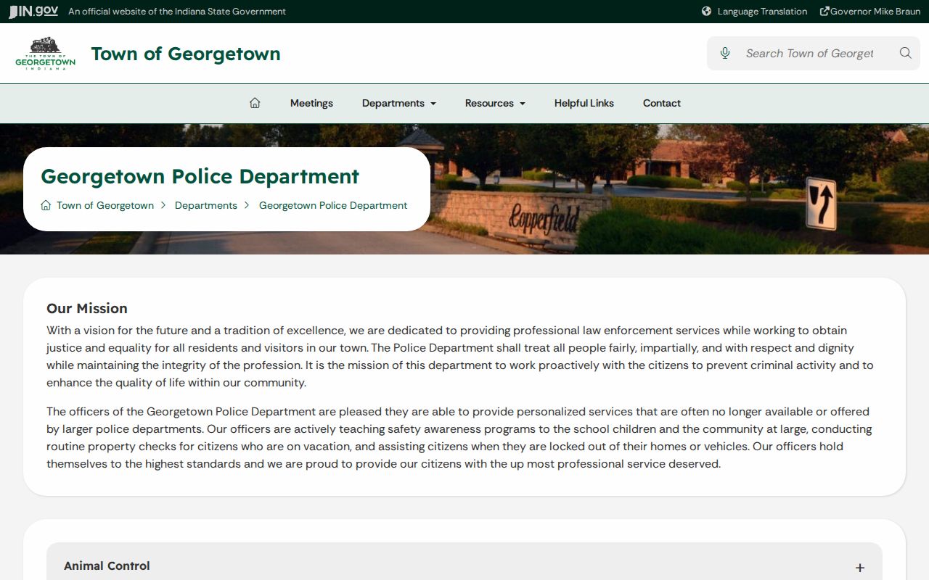Open Governor Mike Braun link
The width and height of the screenshot is (929, 580).
point(875,12)
